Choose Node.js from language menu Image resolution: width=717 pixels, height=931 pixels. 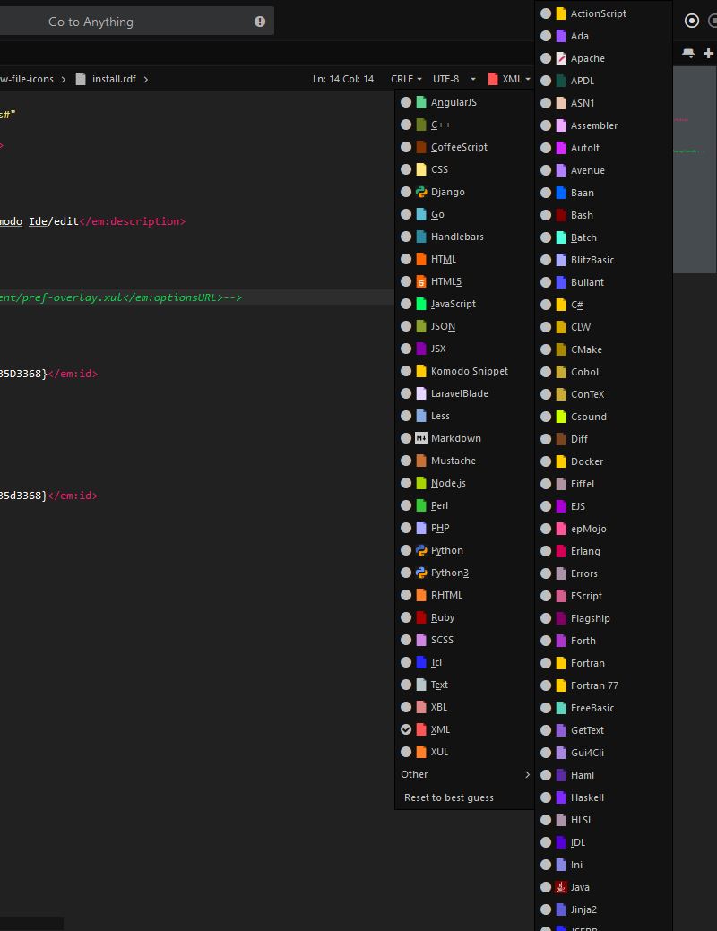pos(465,483)
